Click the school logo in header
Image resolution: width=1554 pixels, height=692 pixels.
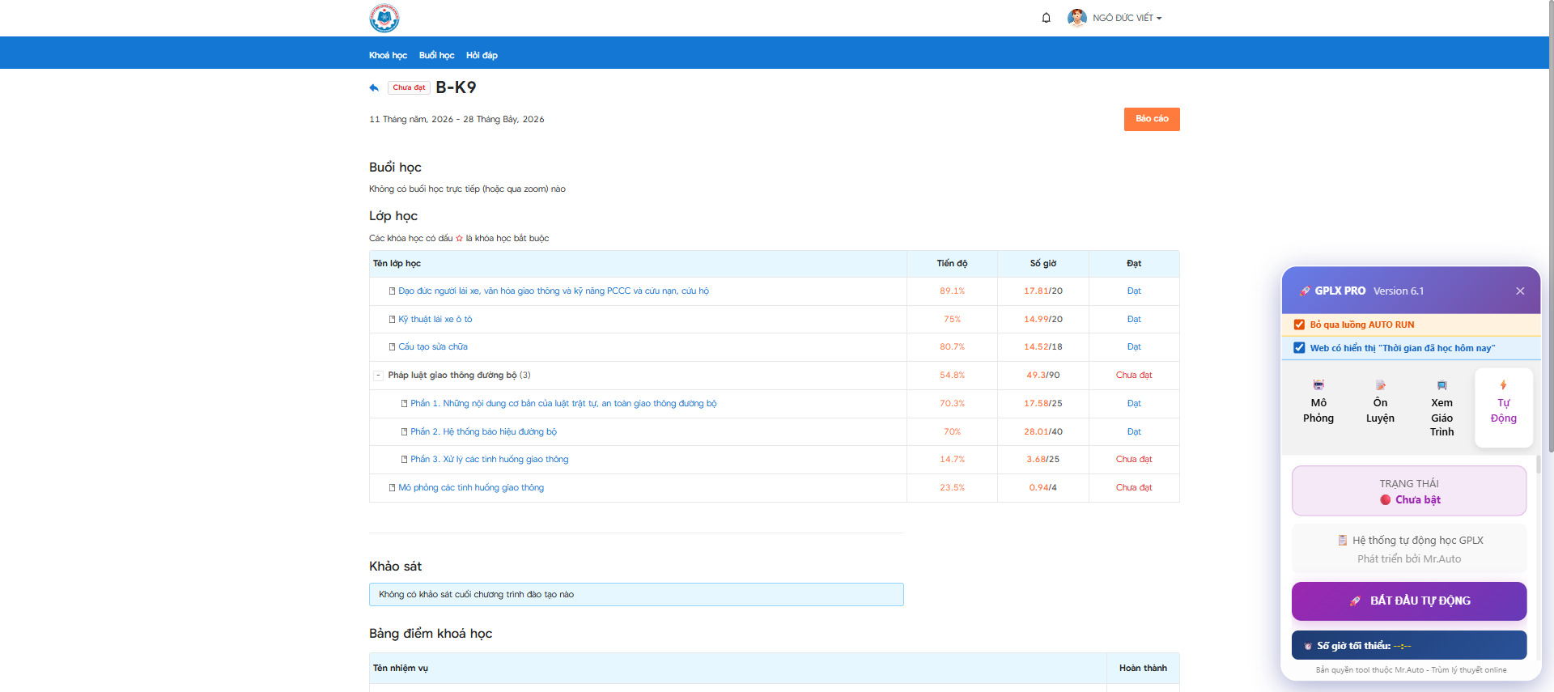click(384, 18)
